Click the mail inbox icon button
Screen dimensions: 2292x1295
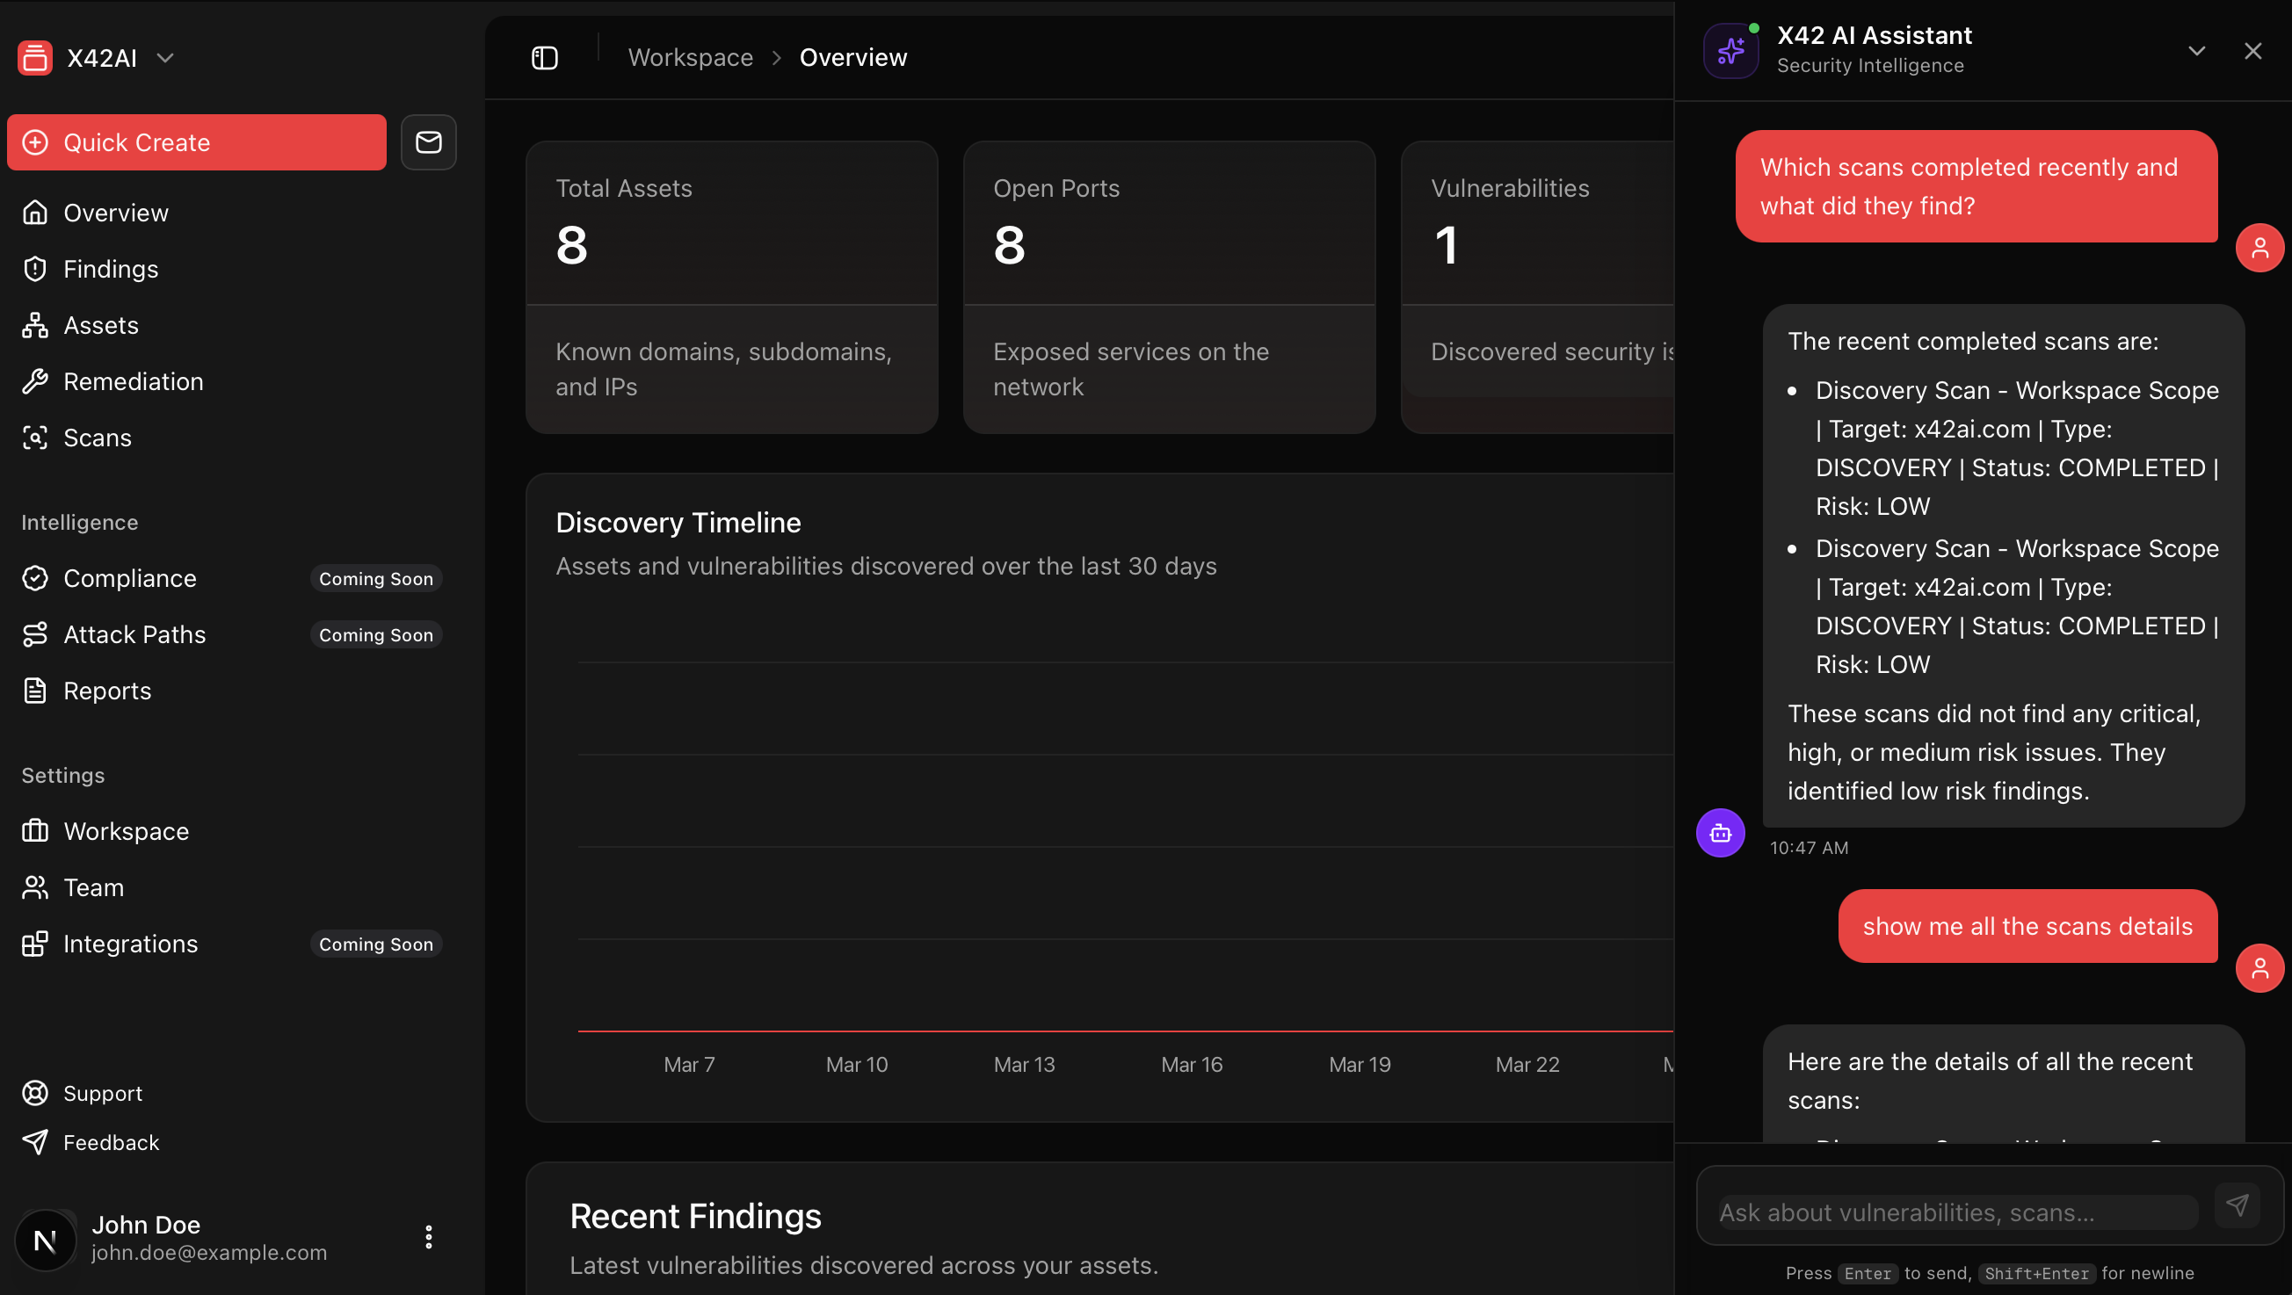(428, 142)
